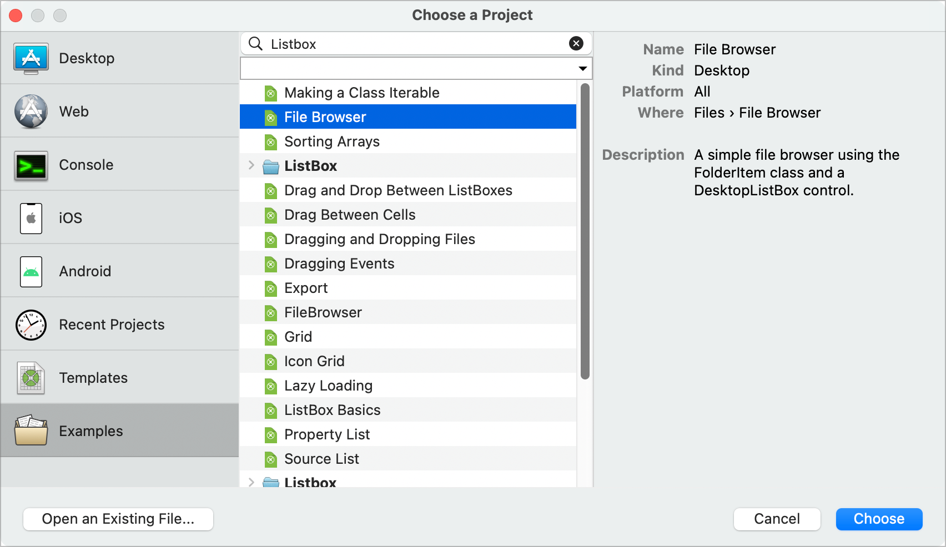Expand the bottom Listbox folder

pos(251,482)
